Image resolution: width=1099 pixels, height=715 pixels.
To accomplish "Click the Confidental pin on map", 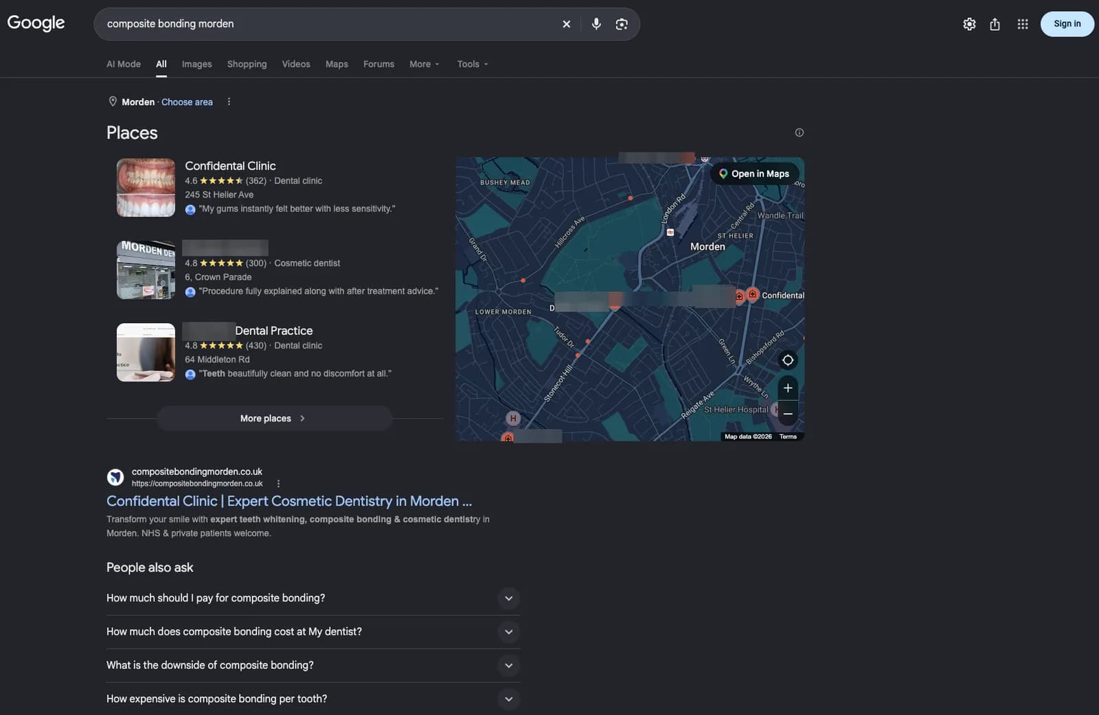I will coord(753,294).
